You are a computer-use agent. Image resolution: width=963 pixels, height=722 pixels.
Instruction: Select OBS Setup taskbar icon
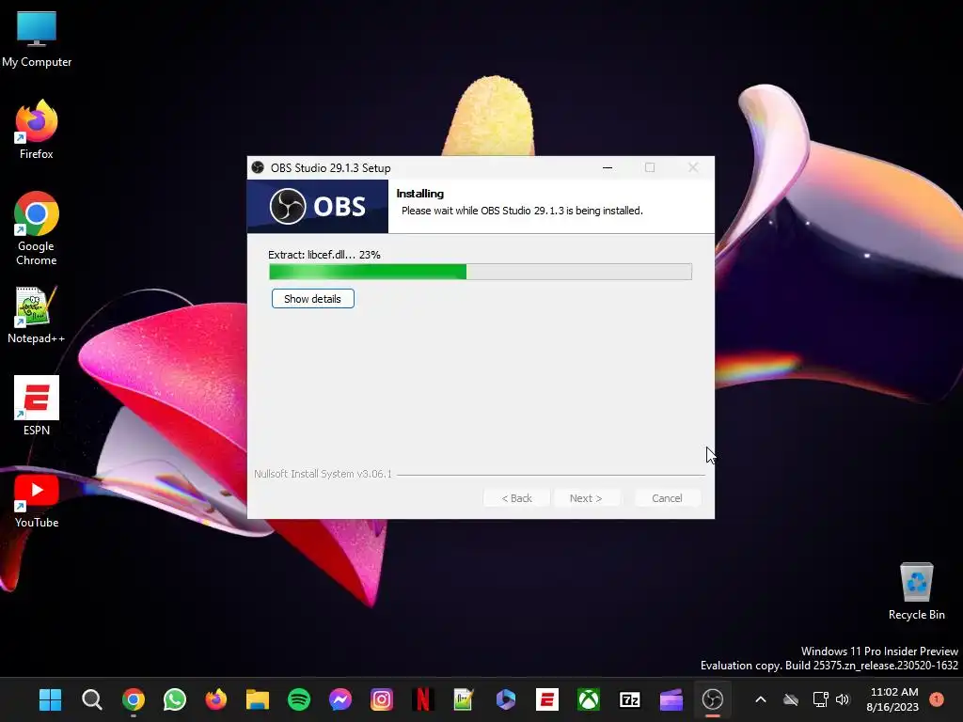tap(713, 699)
